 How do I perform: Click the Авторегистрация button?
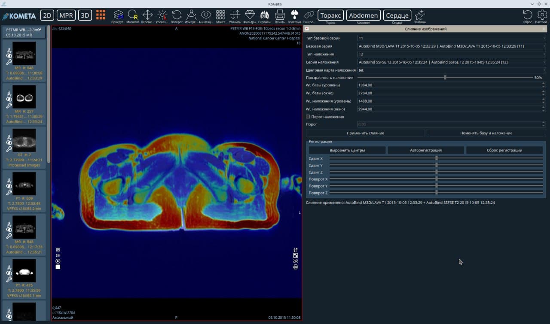point(426,150)
